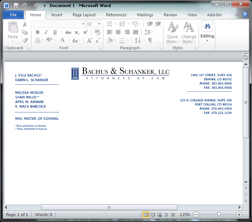This screenshot has width=252, height=222.
Task: Click the Grow Font icon
Action: tap(90, 40)
